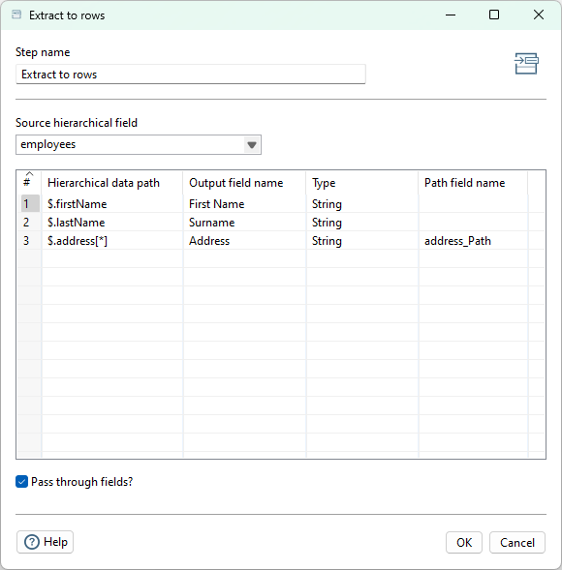Click the dialog title bar icon

pyautogui.click(x=16, y=15)
